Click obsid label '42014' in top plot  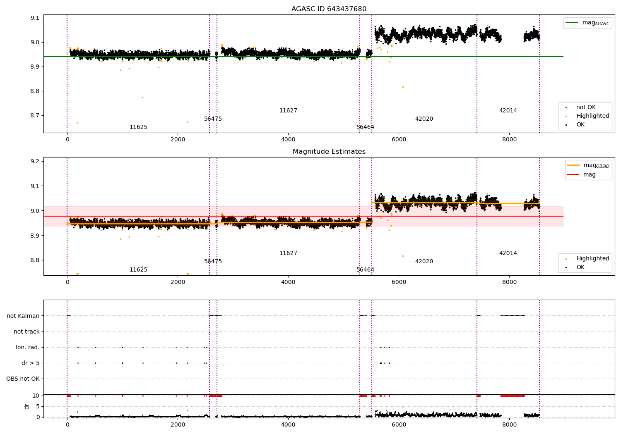click(508, 111)
